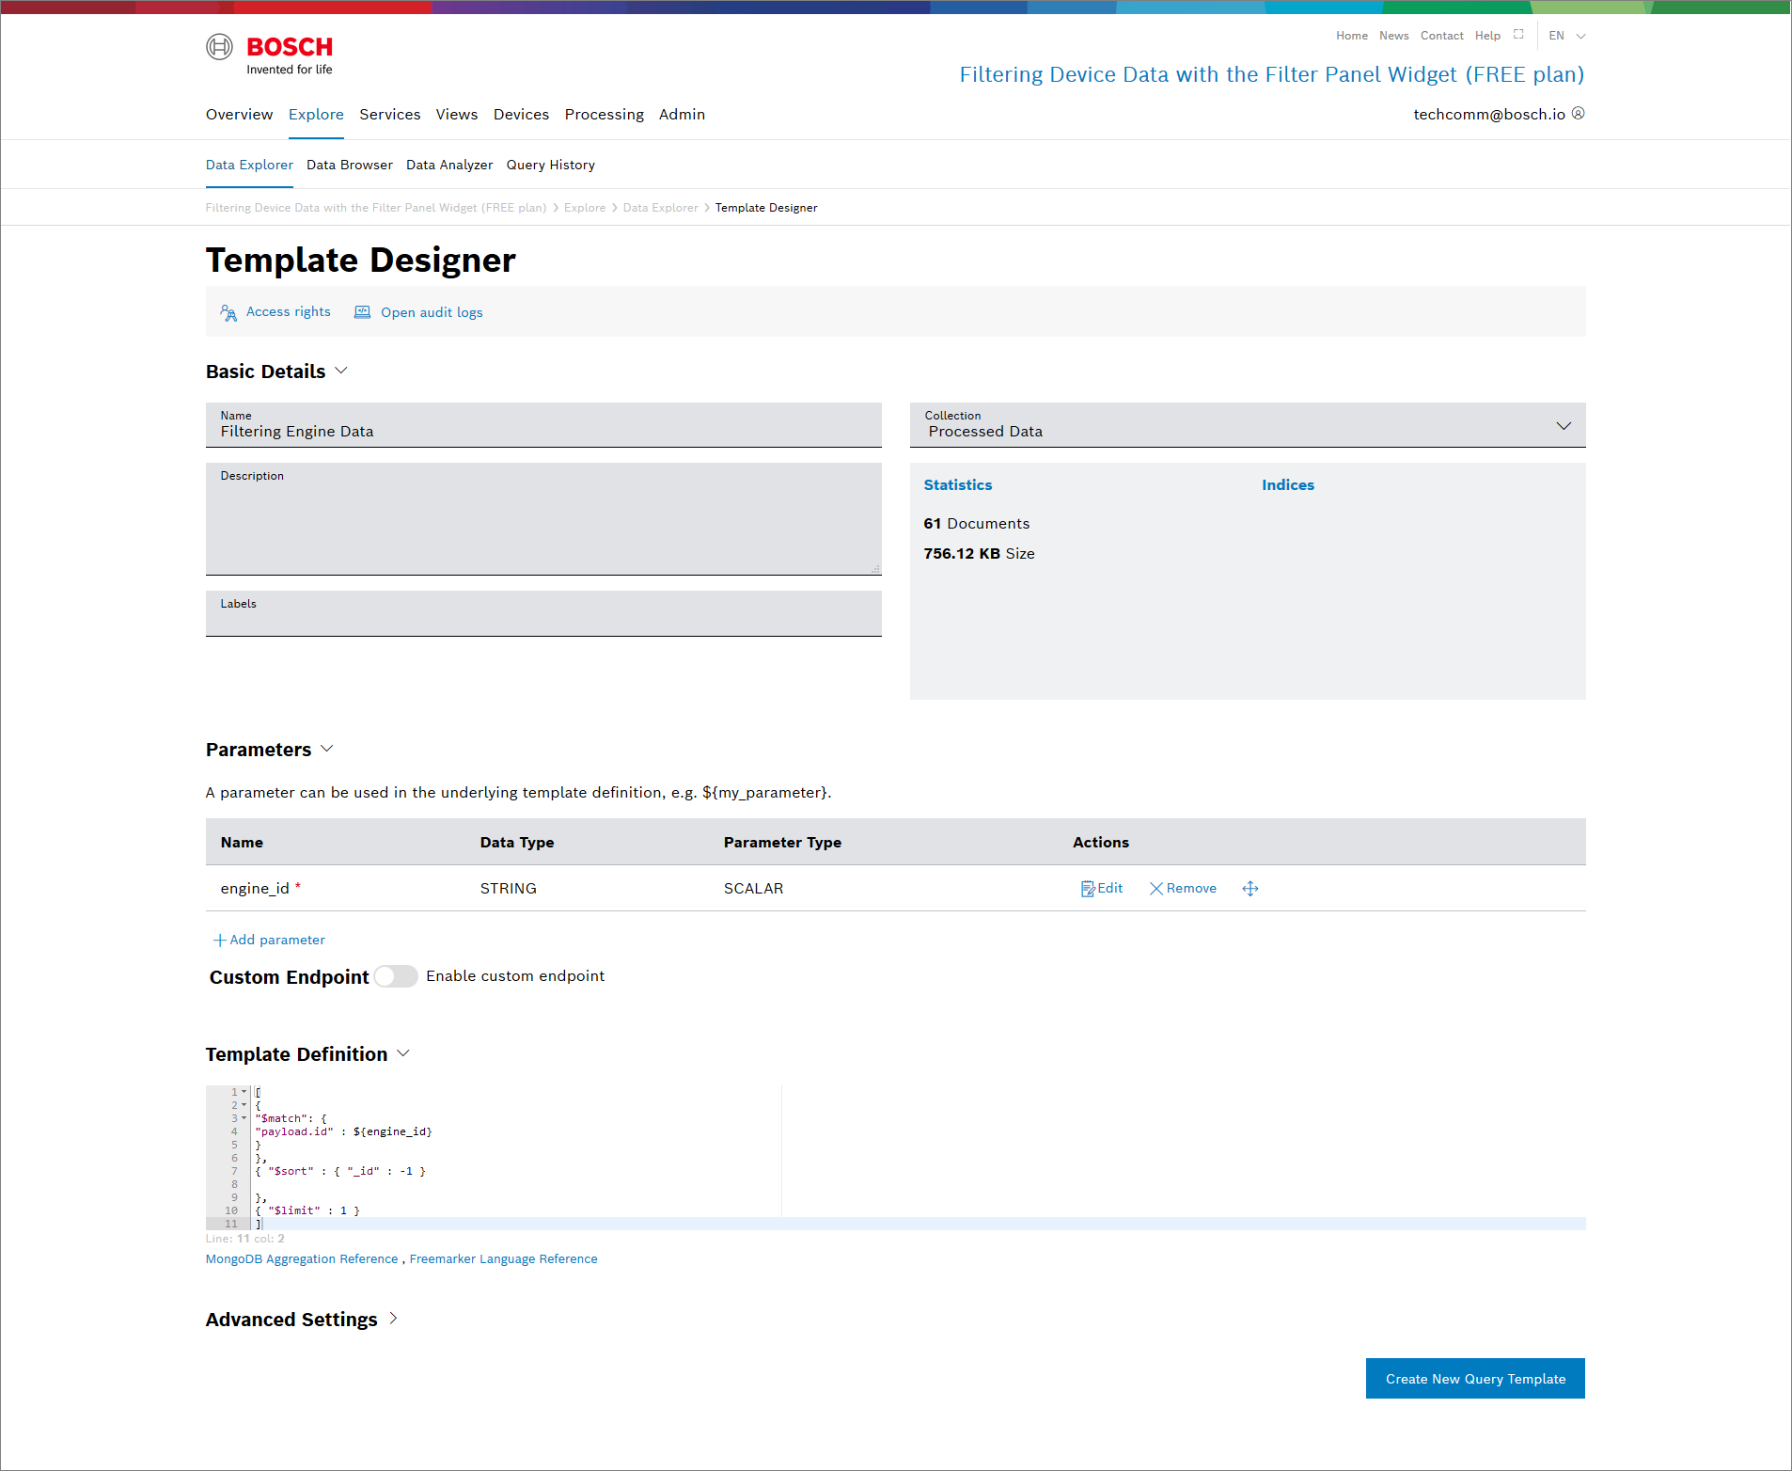Collapse the Basic Details section
This screenshot has height=1471, width=1792.
341,372
